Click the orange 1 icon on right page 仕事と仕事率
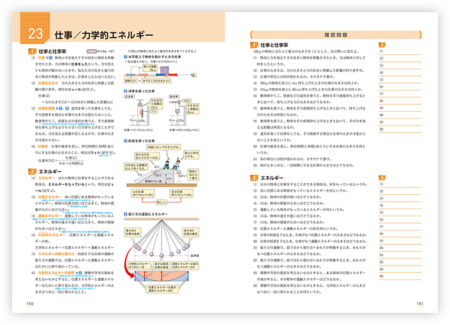 254,45
